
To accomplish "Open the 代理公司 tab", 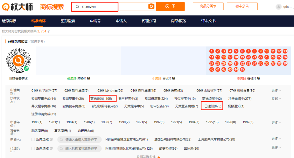I will tap(149, 21).
